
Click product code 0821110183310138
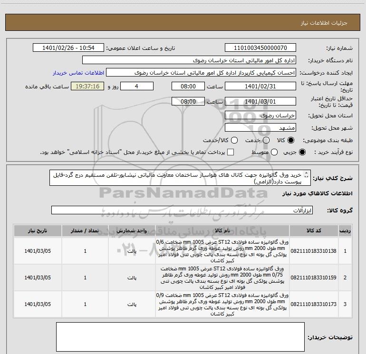click(314, 251)
